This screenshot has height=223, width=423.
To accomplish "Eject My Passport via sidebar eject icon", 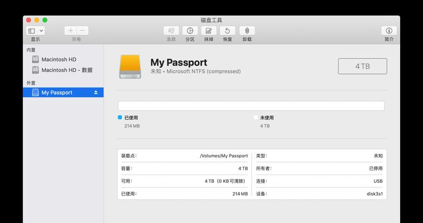I will pyautogui.click(x=96, y=93).
